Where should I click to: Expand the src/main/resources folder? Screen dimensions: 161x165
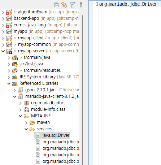[9, 71]
